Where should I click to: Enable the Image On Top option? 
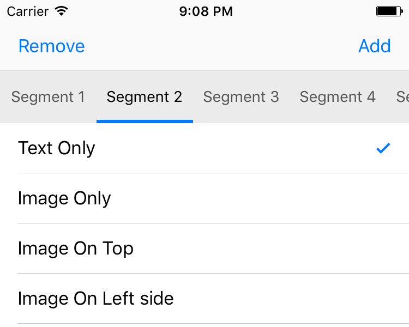[x=76, y=249]
